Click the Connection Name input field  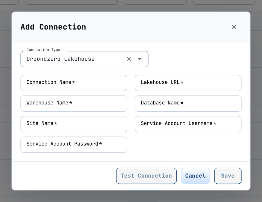(74, 83)
